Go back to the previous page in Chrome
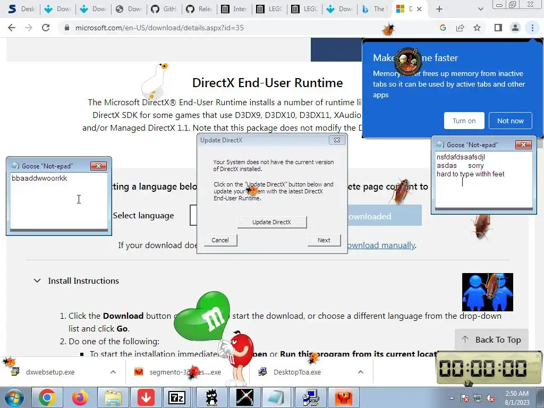 12,28
